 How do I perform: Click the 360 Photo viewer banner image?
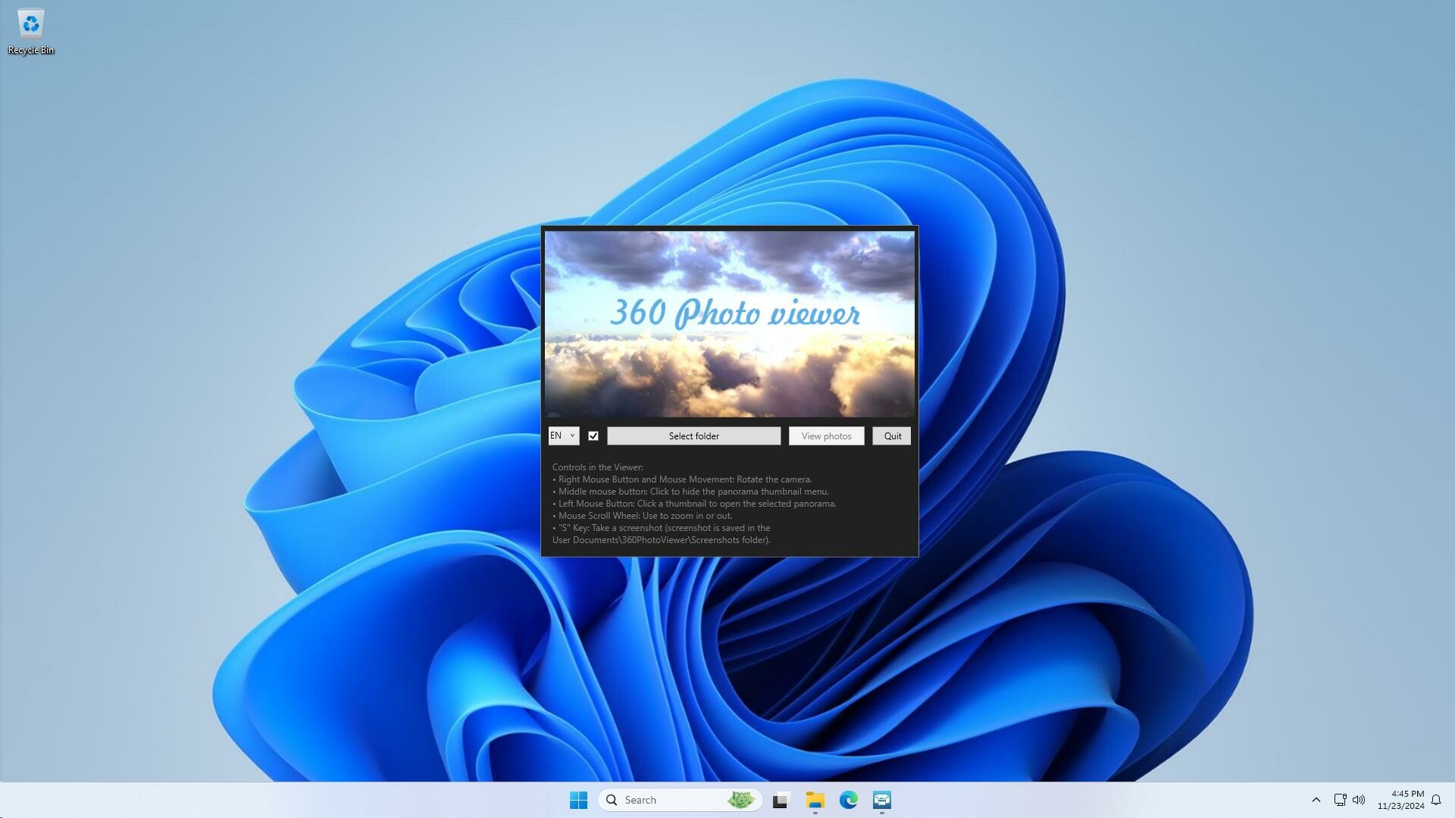coord(728,324)
